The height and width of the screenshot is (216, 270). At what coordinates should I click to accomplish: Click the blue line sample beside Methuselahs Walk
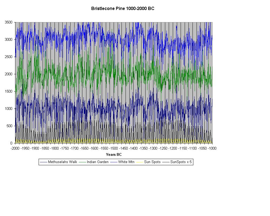(43, 162)
